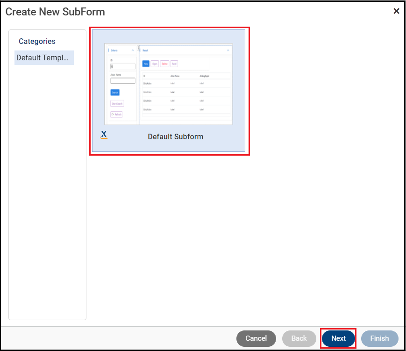Image resolution: width=406 pixels, height=351 pixels.
Task: Click the Finish button
Action: [x=379, y=338]
